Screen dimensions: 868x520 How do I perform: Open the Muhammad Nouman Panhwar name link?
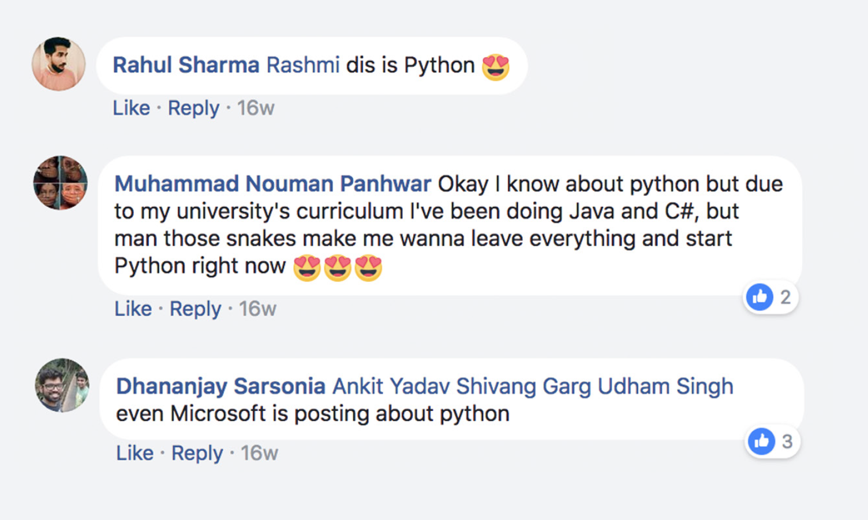[x=272, y=184]
